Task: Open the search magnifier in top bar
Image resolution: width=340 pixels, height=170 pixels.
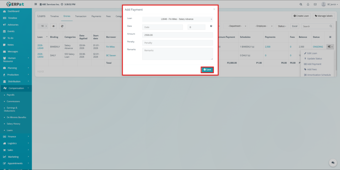Action: coord(301,4)
